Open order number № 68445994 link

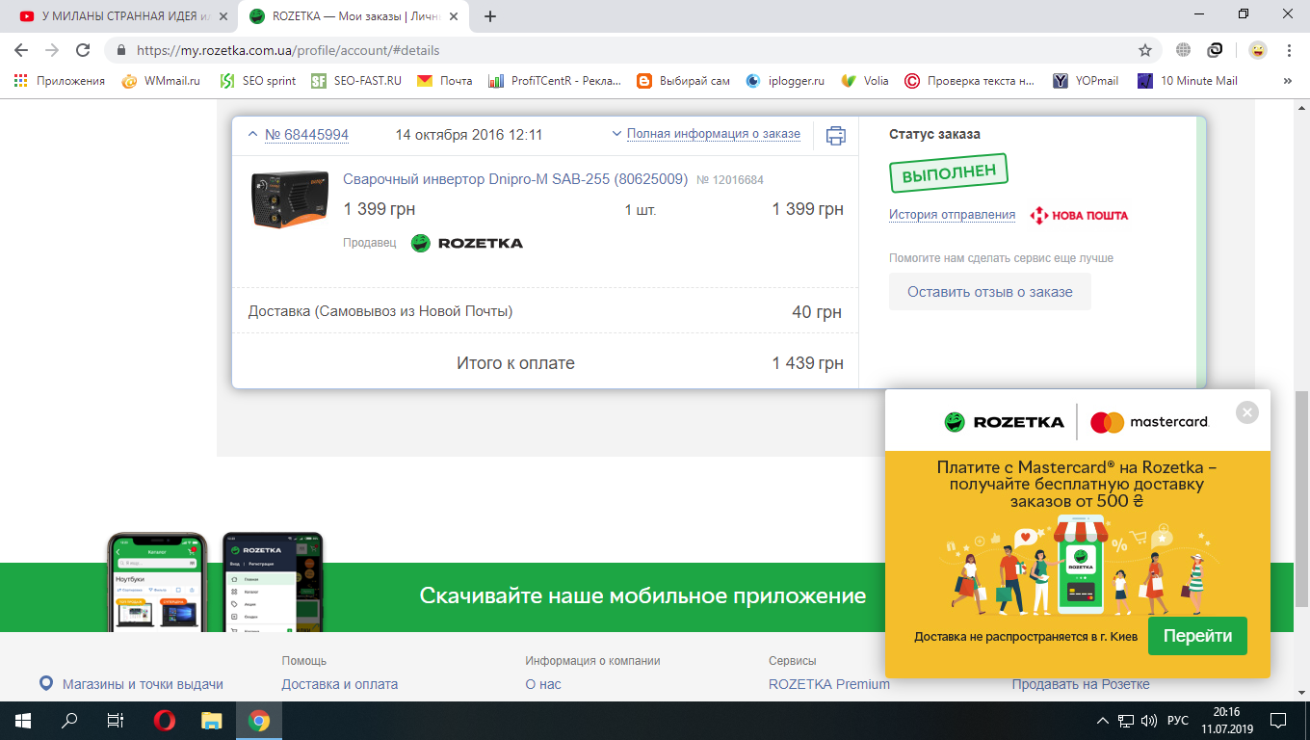coord(306,135)
